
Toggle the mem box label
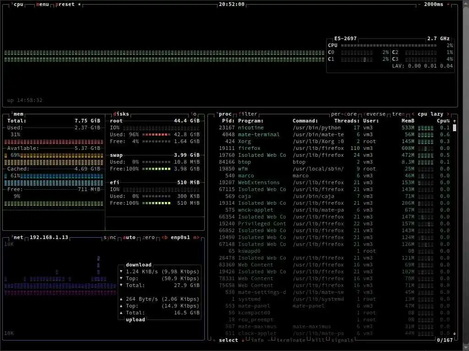tap(18, 114)
